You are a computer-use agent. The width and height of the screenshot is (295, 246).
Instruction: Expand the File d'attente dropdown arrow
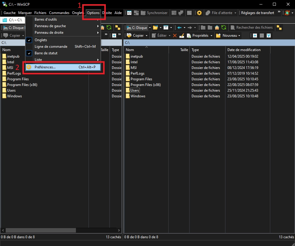[235, 13]
